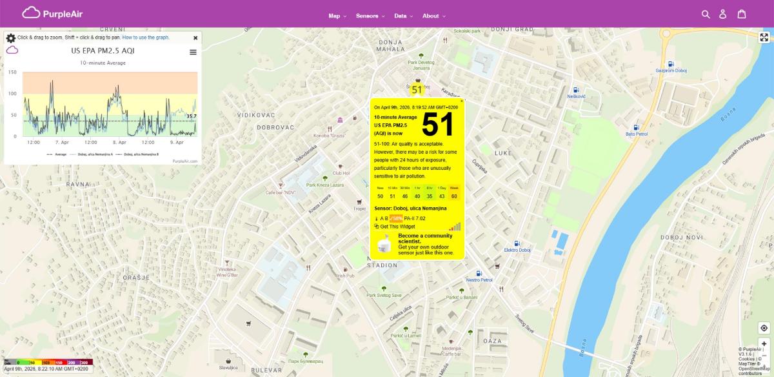The width and height of the screenshot is (774, 377).
Task: Enter fullscreen map mode
Action: coord(764,37)
